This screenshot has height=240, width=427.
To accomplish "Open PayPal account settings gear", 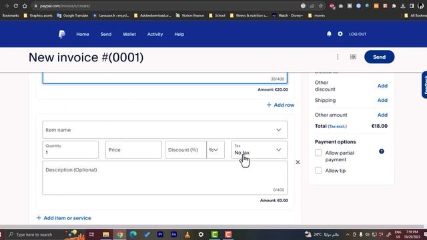I will click(x=340, y=34).
